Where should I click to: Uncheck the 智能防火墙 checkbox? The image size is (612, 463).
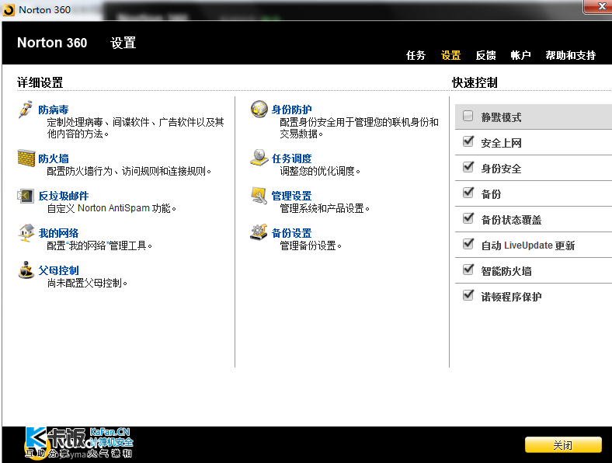(x=468, y=270)
